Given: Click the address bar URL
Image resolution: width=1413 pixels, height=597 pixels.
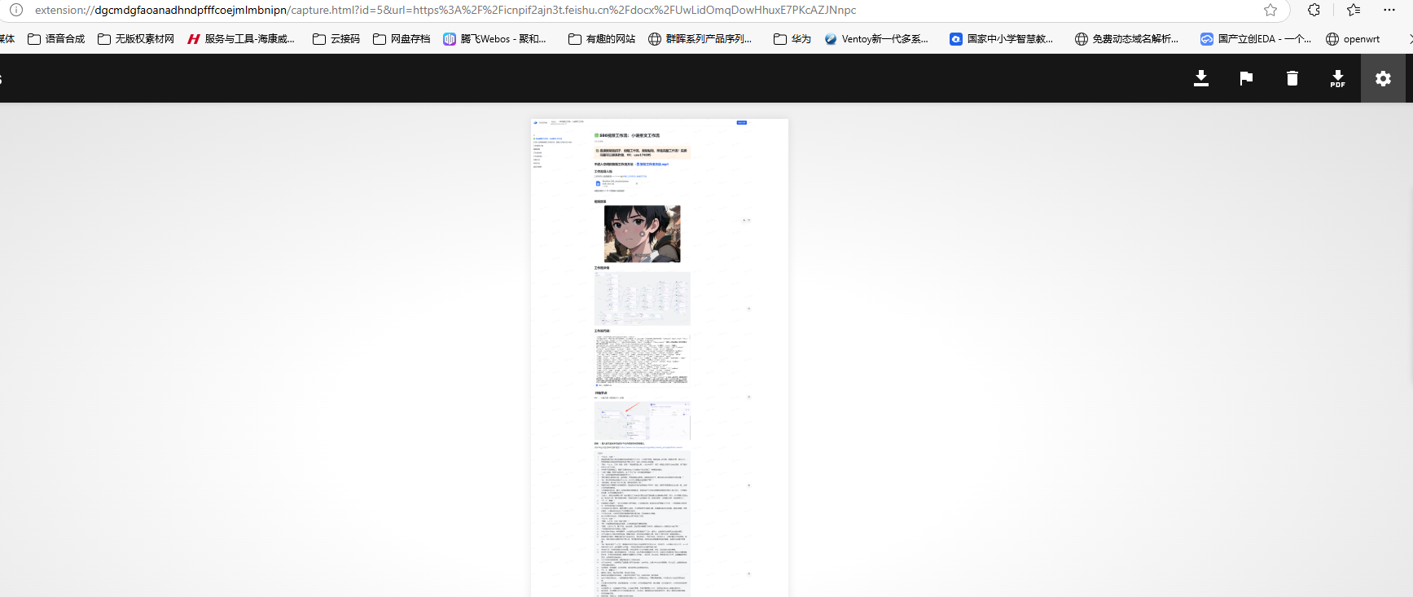Looking at the screenshot, I should 445,10.
